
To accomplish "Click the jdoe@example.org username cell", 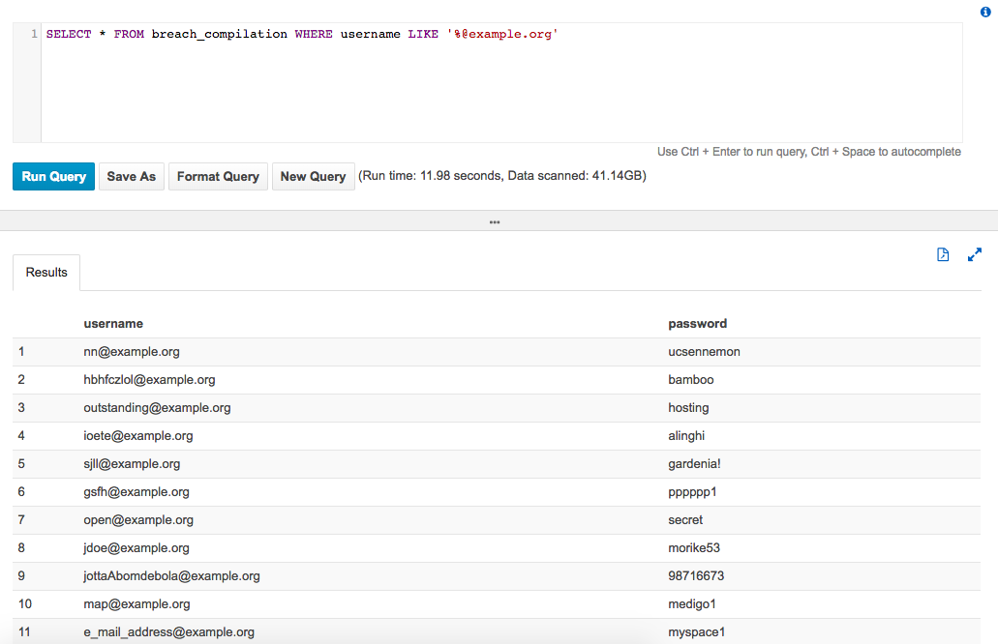I will click(x=136, y=548).
